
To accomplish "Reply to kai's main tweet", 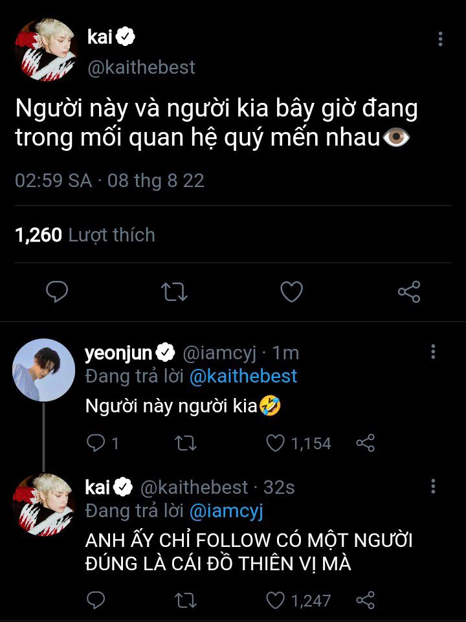I will click(x=57, y=292).
